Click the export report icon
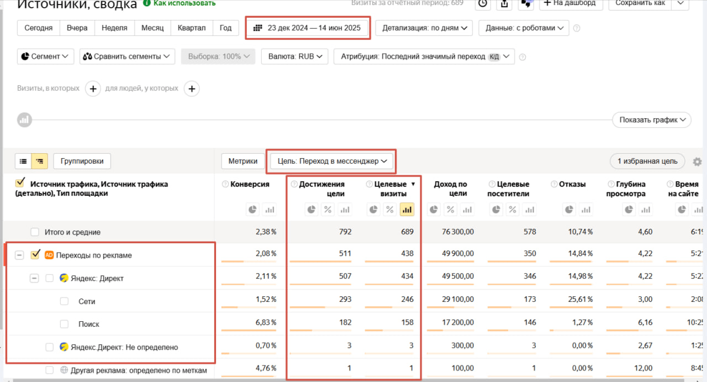The width and height of the screenshot is (707, 382). 504,4
